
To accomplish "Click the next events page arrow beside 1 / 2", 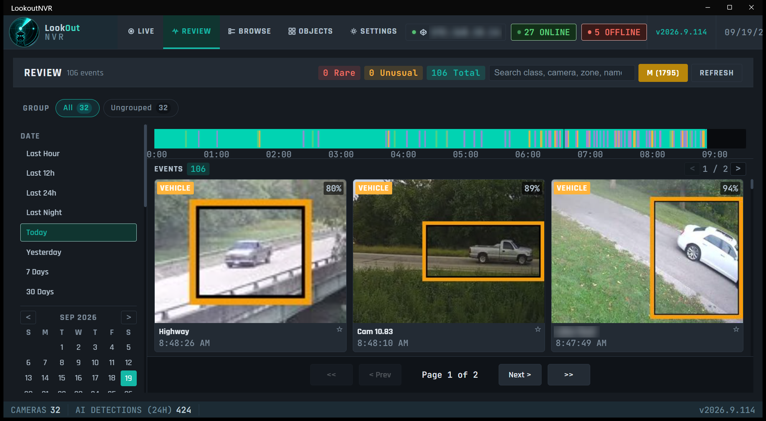I will 738,169.
